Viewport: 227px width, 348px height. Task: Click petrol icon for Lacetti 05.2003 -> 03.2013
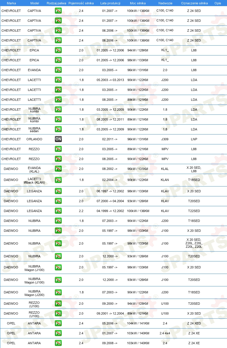point(58,80)
